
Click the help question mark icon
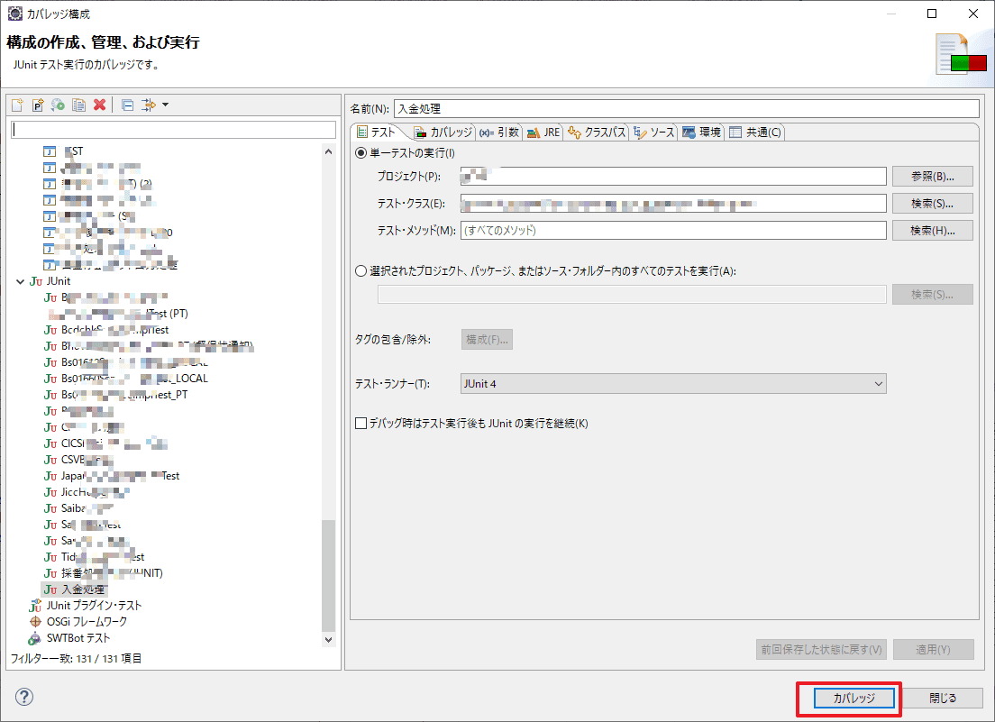click(x=24, y=697)
